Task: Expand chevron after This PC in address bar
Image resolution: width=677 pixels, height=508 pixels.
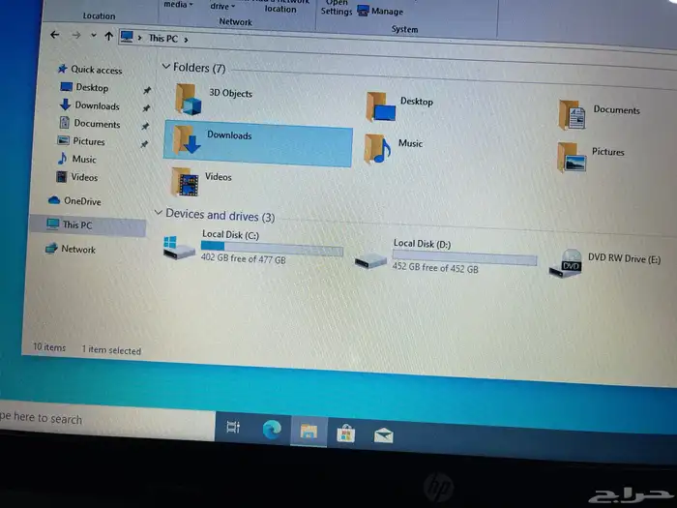Action: coord(186,40)
